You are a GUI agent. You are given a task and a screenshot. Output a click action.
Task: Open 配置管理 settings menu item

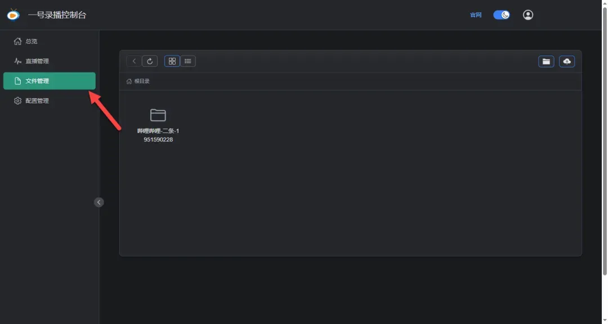pos(37,101)
